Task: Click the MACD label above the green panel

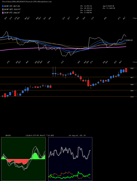Action: pyautogui.click(x=8, y=135)
